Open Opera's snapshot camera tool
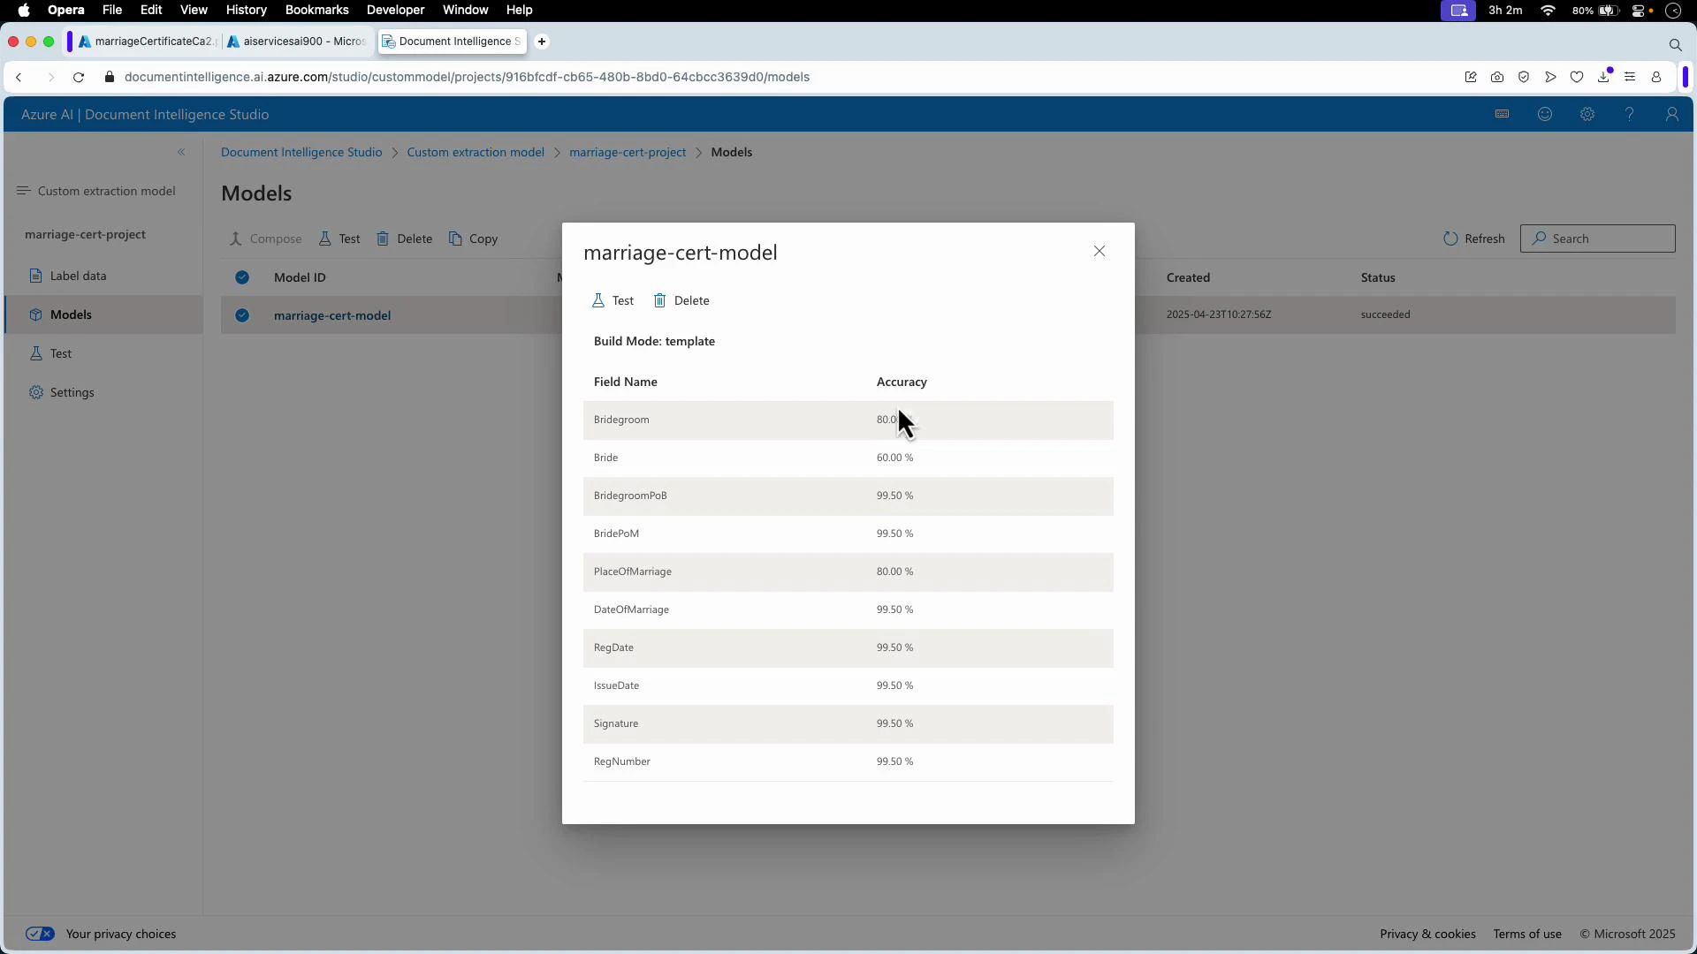This screenshot has height=954, width=1697. 1497,77
